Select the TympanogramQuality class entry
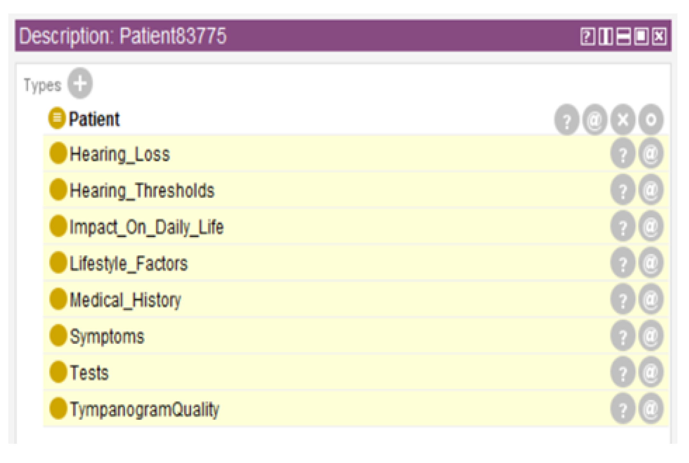 [144, 409]
